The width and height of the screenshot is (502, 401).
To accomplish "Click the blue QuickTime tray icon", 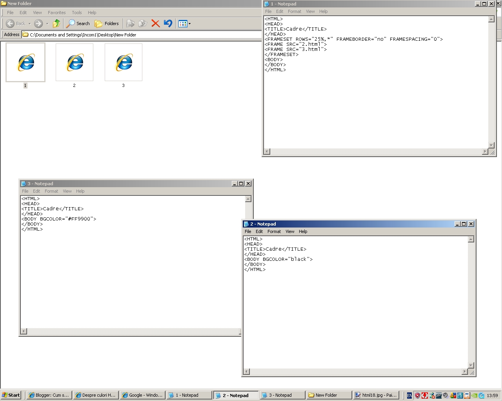I will pos(481,396).
